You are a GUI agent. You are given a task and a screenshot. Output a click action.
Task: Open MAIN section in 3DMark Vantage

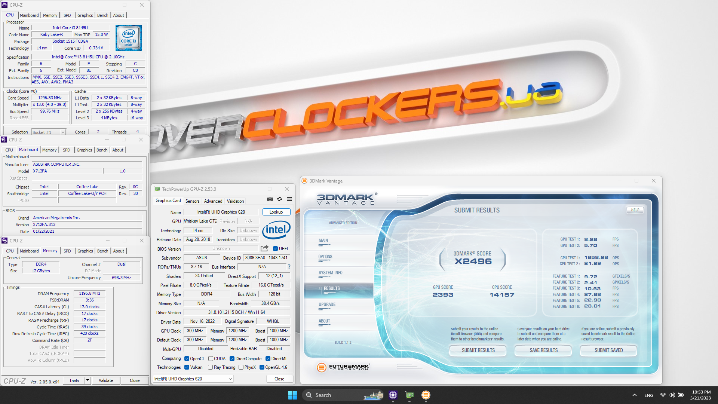323,241
